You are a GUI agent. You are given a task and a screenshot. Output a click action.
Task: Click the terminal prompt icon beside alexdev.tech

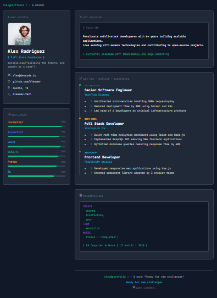[x=9, y=94]
